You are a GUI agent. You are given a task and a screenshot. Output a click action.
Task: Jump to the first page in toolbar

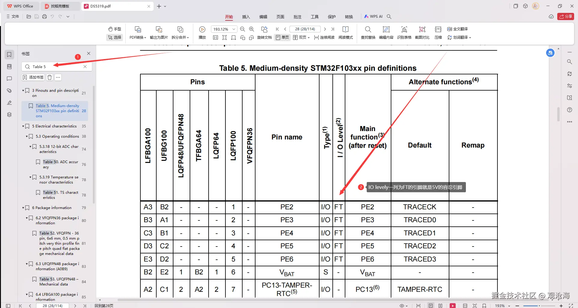(277, 29)
